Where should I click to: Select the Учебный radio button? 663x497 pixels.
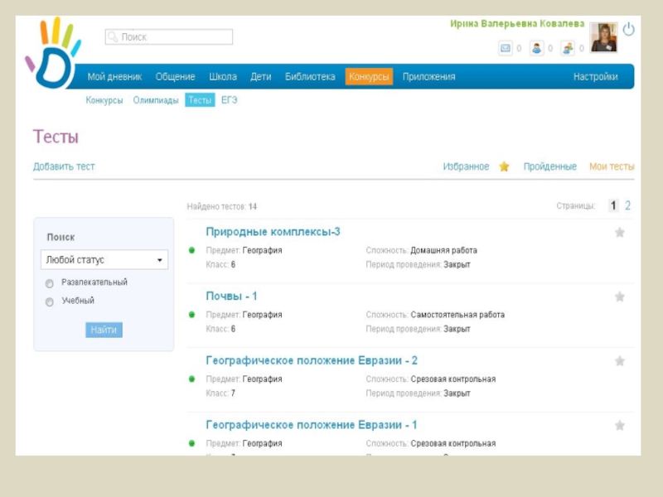(50, 302)
